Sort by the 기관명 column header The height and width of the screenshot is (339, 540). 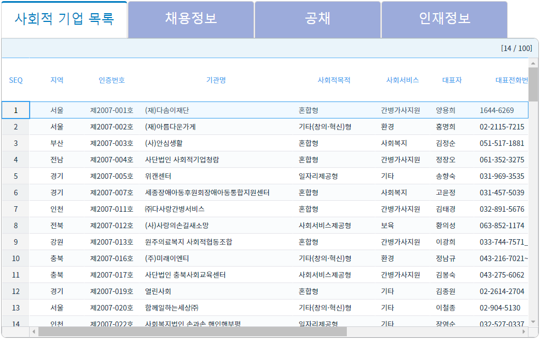coord(216,80)
